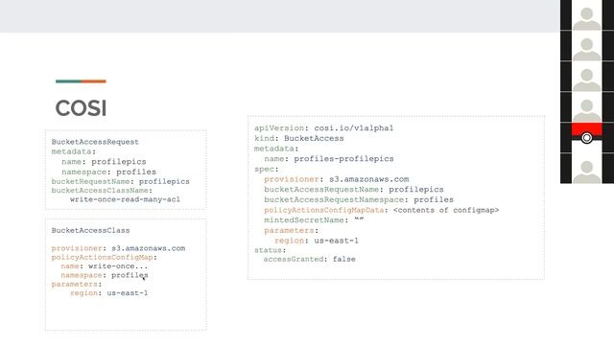Click the BucketAccessRequest heading
Screen dimensions: 614x345
(x=95, y=142)
